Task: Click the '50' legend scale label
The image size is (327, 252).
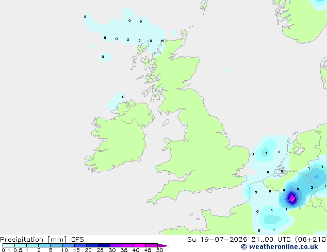Action: click(159, 250)
